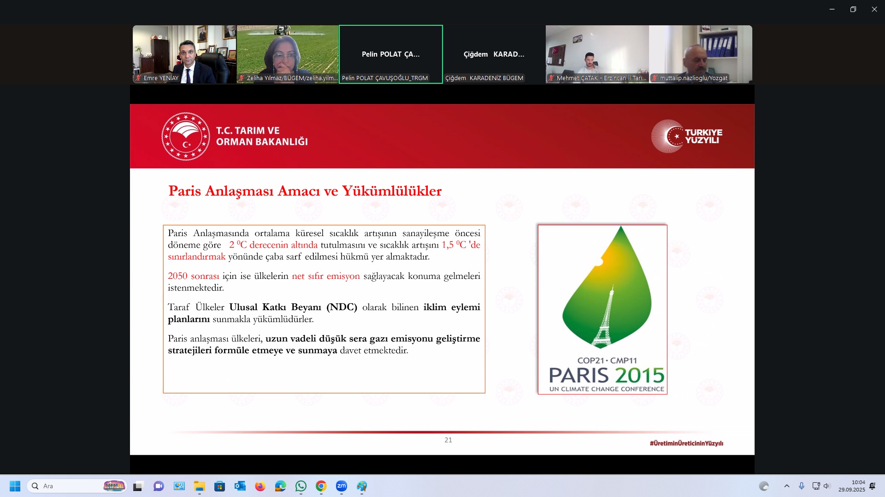The width and height of the screenshot is (885, 497).
Task: Open Microsoft Store icon
Action: (219, 486)
